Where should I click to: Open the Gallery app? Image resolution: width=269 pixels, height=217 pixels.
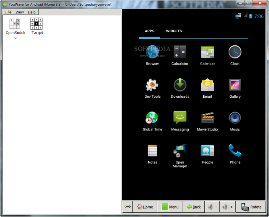[235, 85]
